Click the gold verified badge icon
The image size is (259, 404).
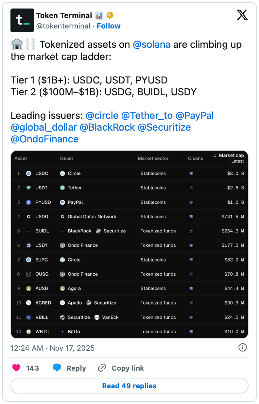point(110,15)
